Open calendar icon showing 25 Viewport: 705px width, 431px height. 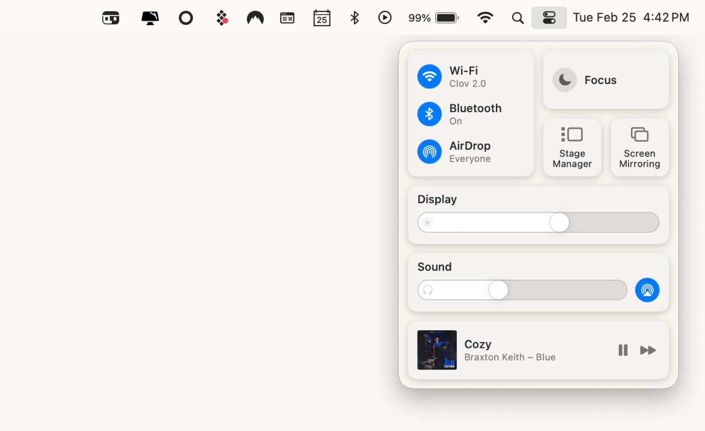pyautogui.click(x=322, y=18)
